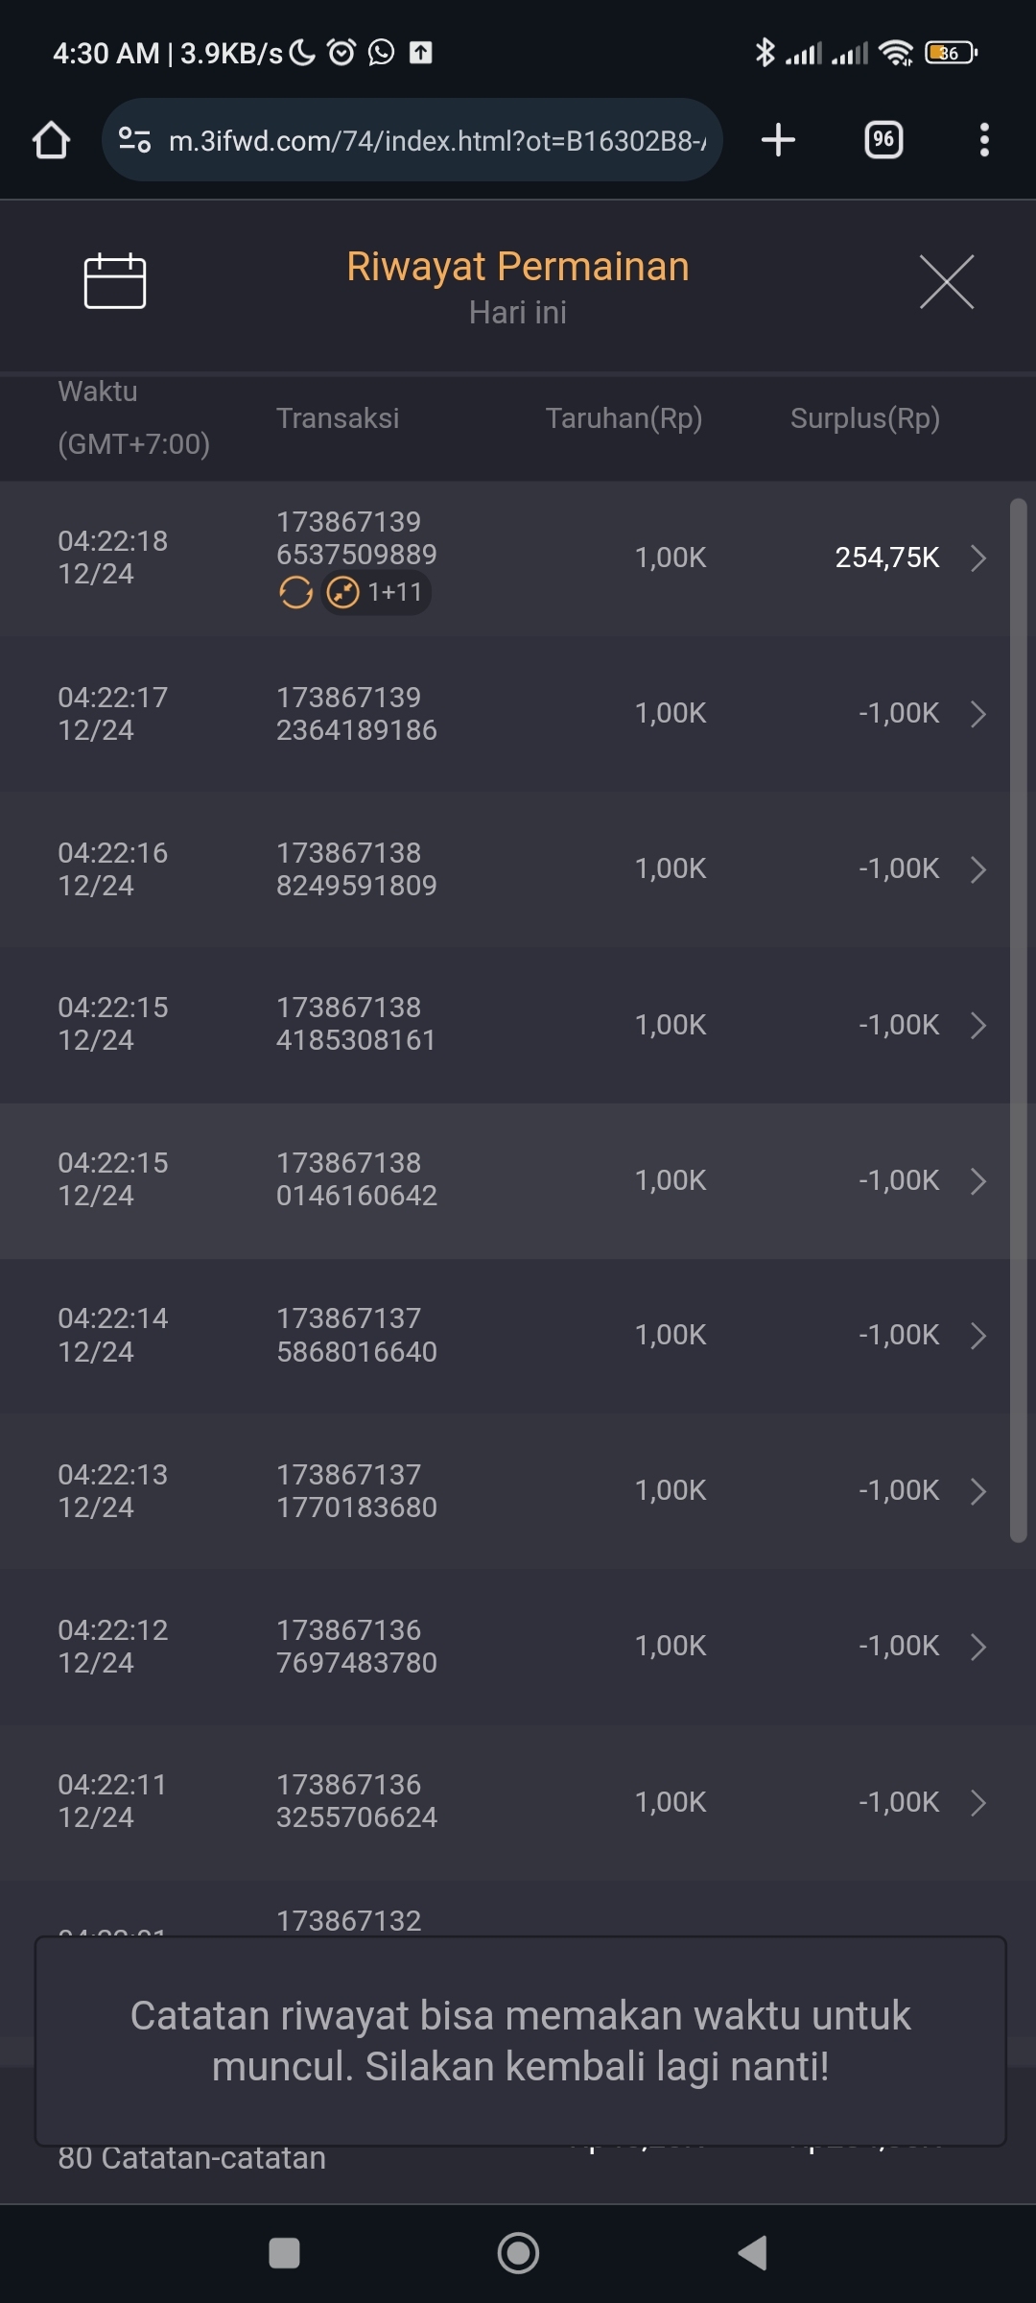Expand the 04:22:16 transaction details

(977, 869)
